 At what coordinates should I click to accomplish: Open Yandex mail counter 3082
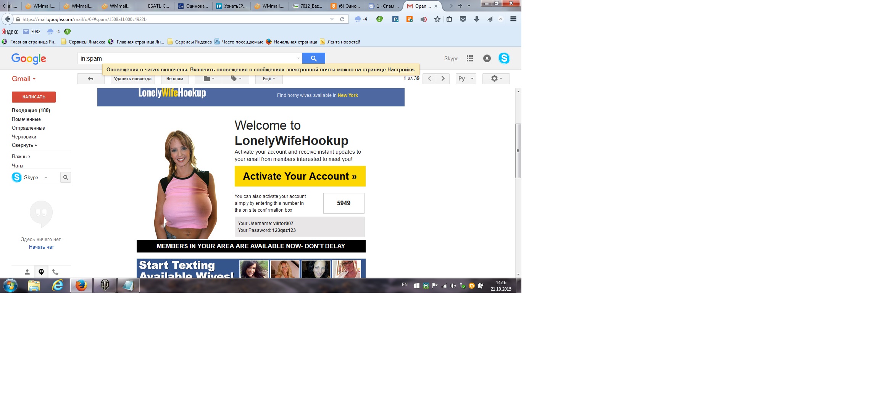pyautogui.click(x=31, y=32)
